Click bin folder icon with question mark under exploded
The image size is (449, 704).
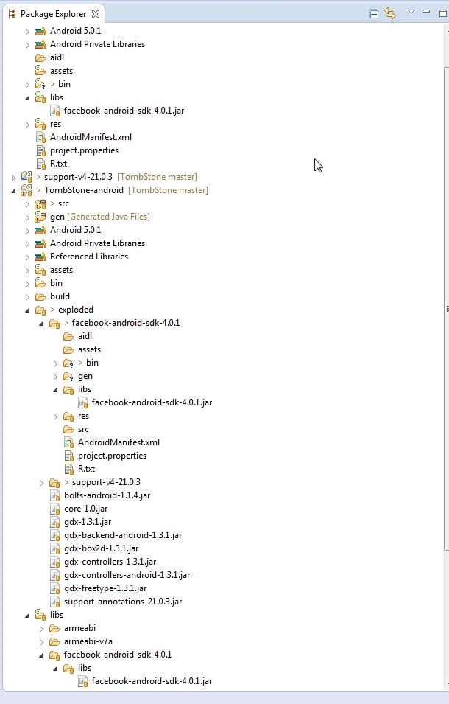tap(68, 363)
